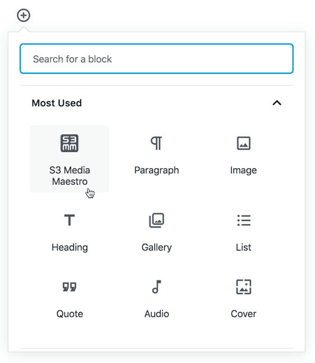
Task: Add a Heading using the T icon
Action: tap(69, 220)
